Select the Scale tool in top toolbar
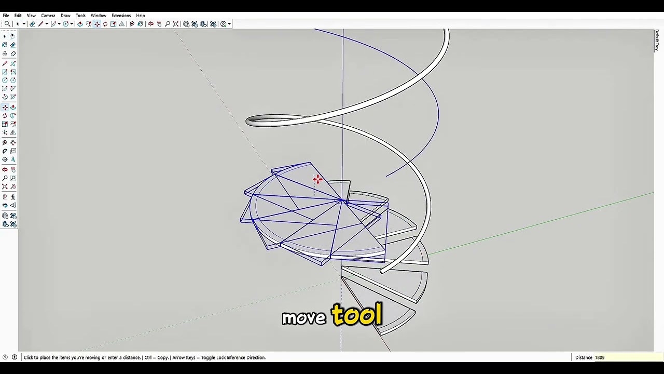Screen dimensions: 664x374 (113, 24)
